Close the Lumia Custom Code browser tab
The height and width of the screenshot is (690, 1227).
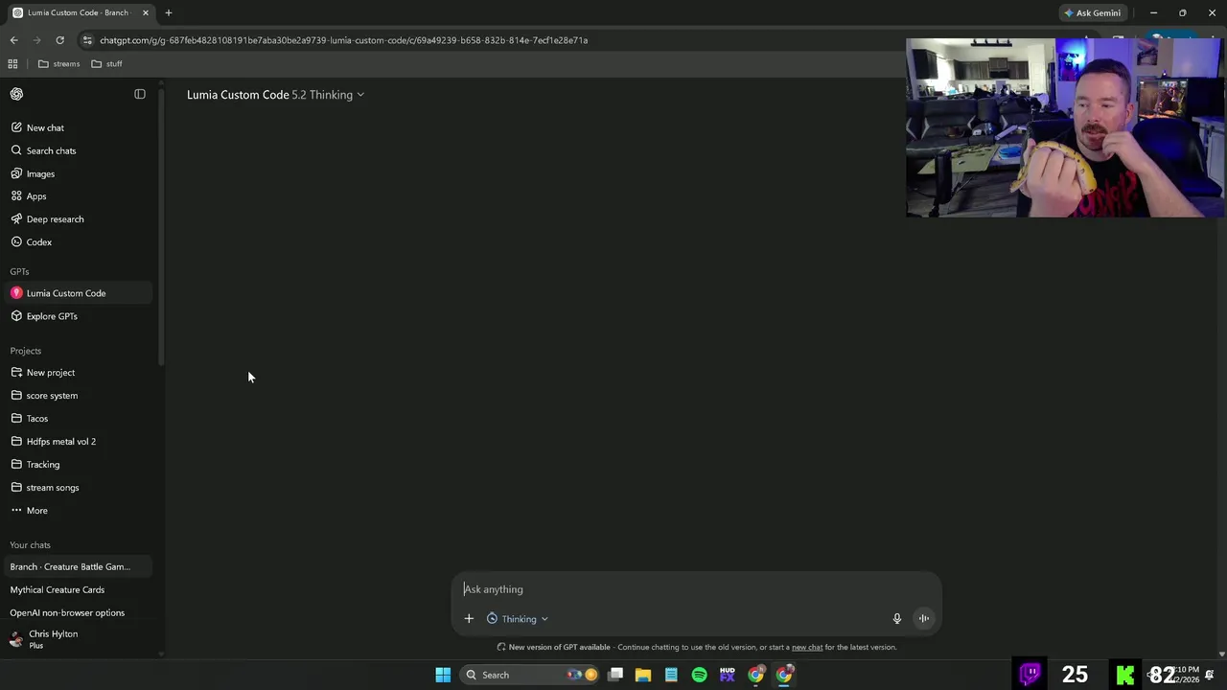point(146,12)
